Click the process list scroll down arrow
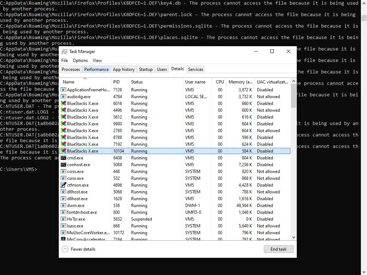The height and width of the screenshot is (275, 367). [294, 237]
